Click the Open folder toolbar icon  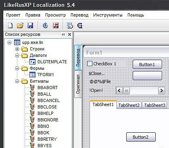[x=20, y=25]
